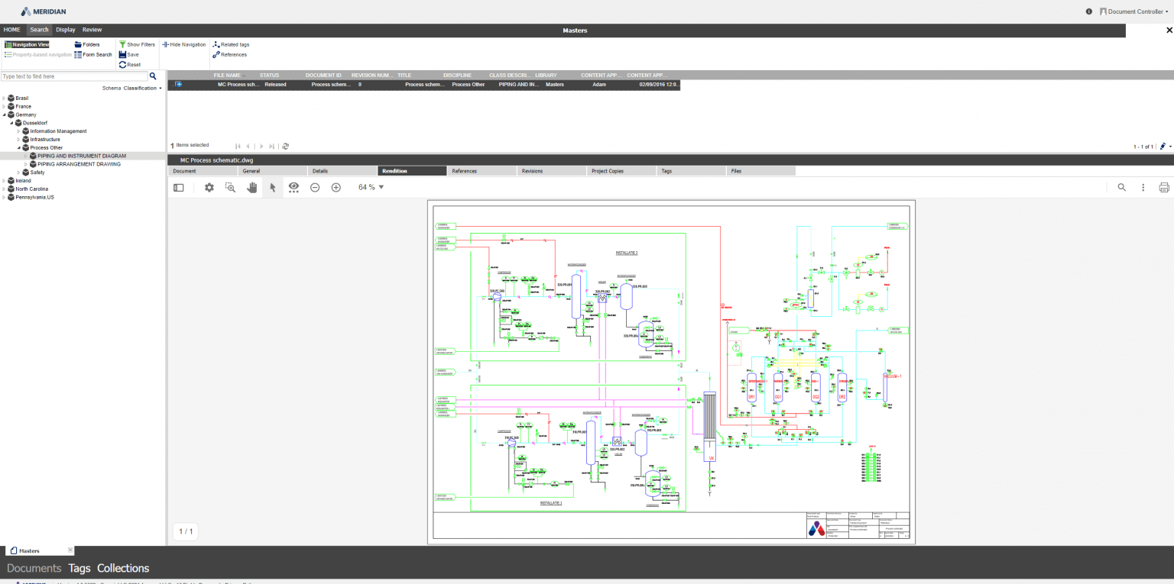The height and width of the screenshot is (584, 1174).
Task: Enable Show Filters in the Search ribbon
Action: (137, 44)
